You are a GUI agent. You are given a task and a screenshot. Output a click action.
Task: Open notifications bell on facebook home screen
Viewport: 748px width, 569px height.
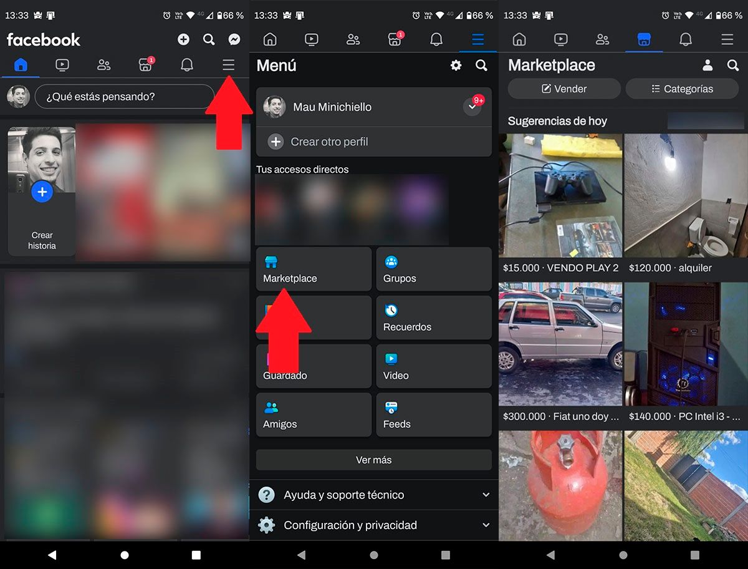tap(187, 65)
